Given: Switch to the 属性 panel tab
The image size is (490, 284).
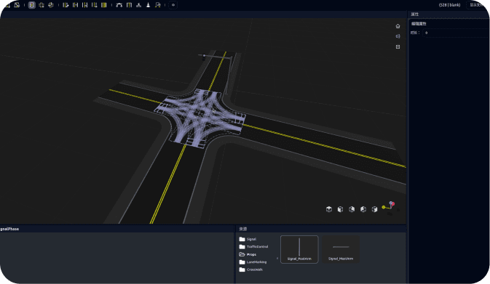Looking at the screenshot, I should (x=415, y=15).
